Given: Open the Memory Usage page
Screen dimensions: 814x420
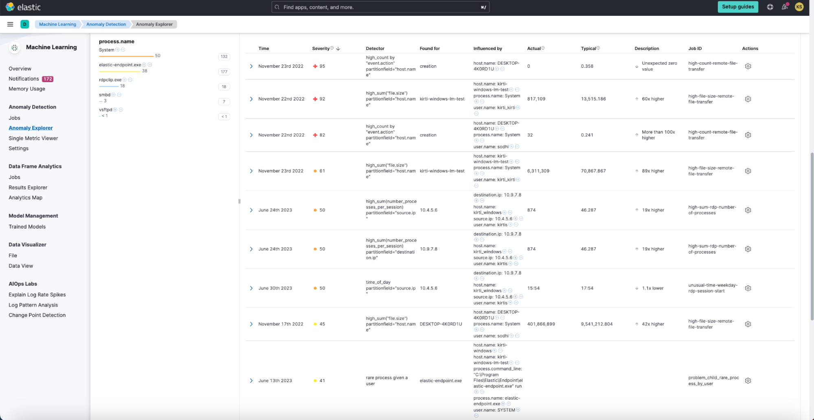Looking at the screenshot, I should [27, 89].
